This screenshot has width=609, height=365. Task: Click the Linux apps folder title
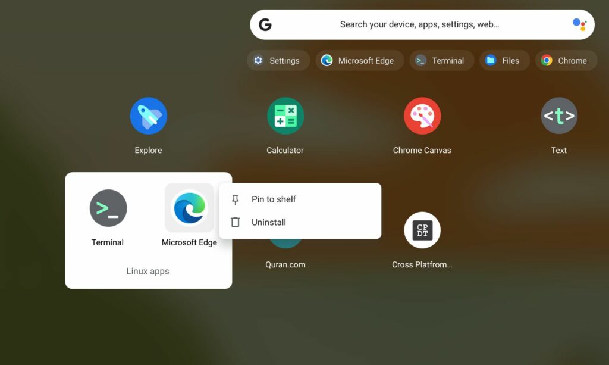(148, 271)
